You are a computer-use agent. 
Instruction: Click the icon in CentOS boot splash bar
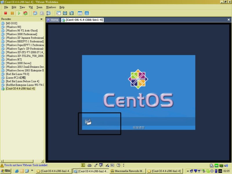click(88, 122)
